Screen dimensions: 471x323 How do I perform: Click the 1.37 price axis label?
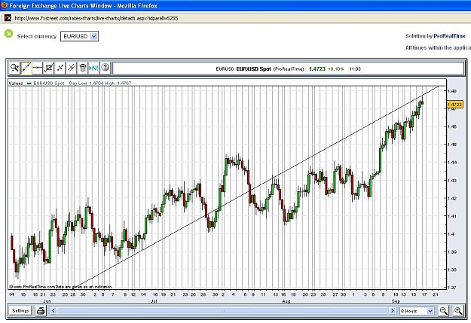point(452,288)
